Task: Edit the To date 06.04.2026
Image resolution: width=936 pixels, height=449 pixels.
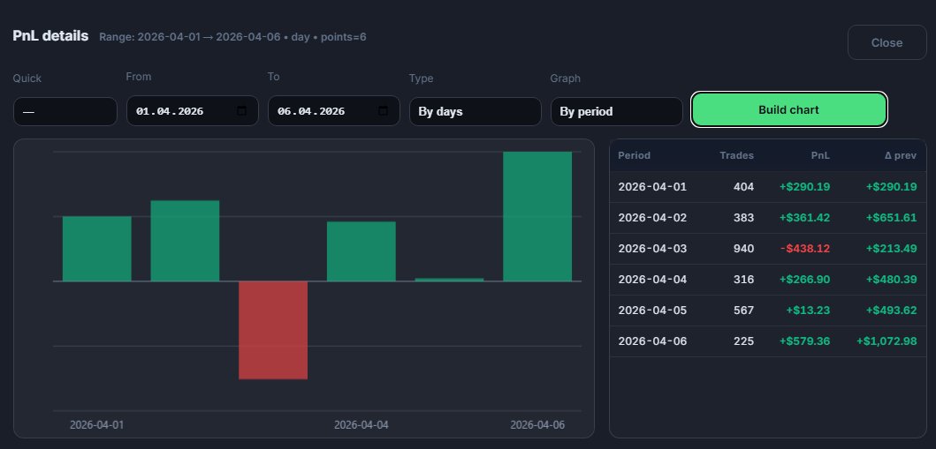Action: (x=311, y=111)
